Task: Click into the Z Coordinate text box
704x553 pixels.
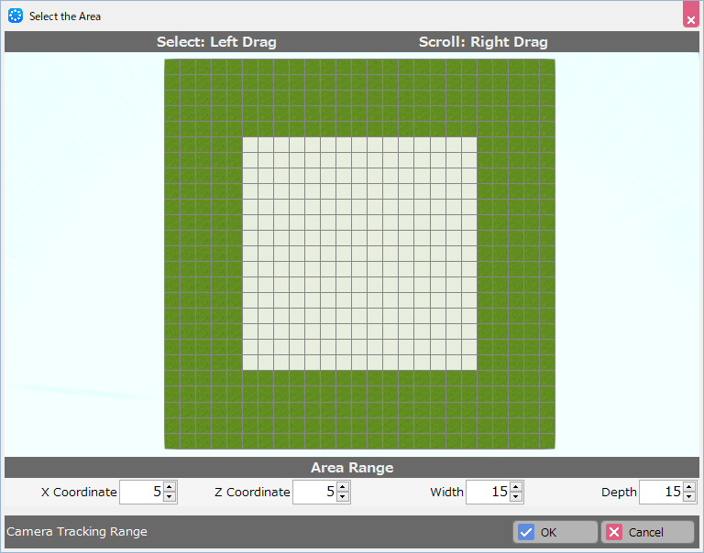Action: tap(314, 493)
